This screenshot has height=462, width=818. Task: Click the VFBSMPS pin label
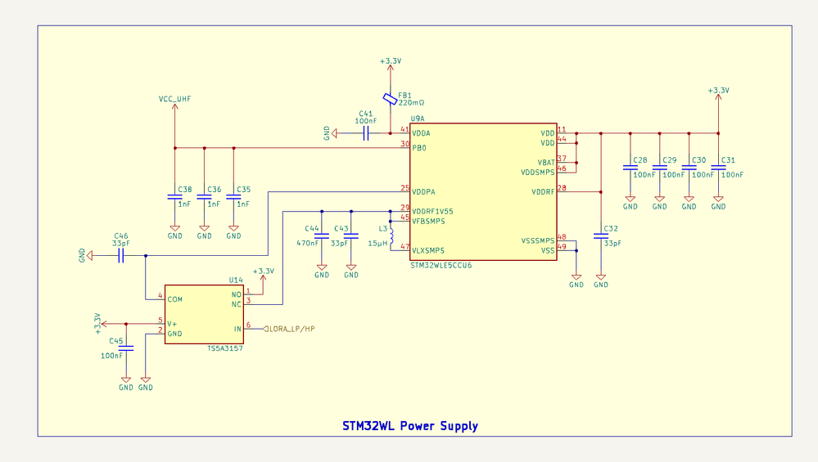click(428, 222)
